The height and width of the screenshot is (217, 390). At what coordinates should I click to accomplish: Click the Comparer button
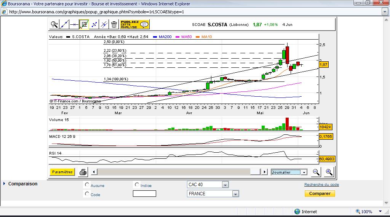(320, 193)
